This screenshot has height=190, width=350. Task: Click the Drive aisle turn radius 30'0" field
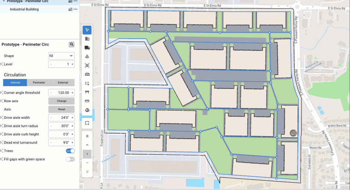[x=61, y=126]
